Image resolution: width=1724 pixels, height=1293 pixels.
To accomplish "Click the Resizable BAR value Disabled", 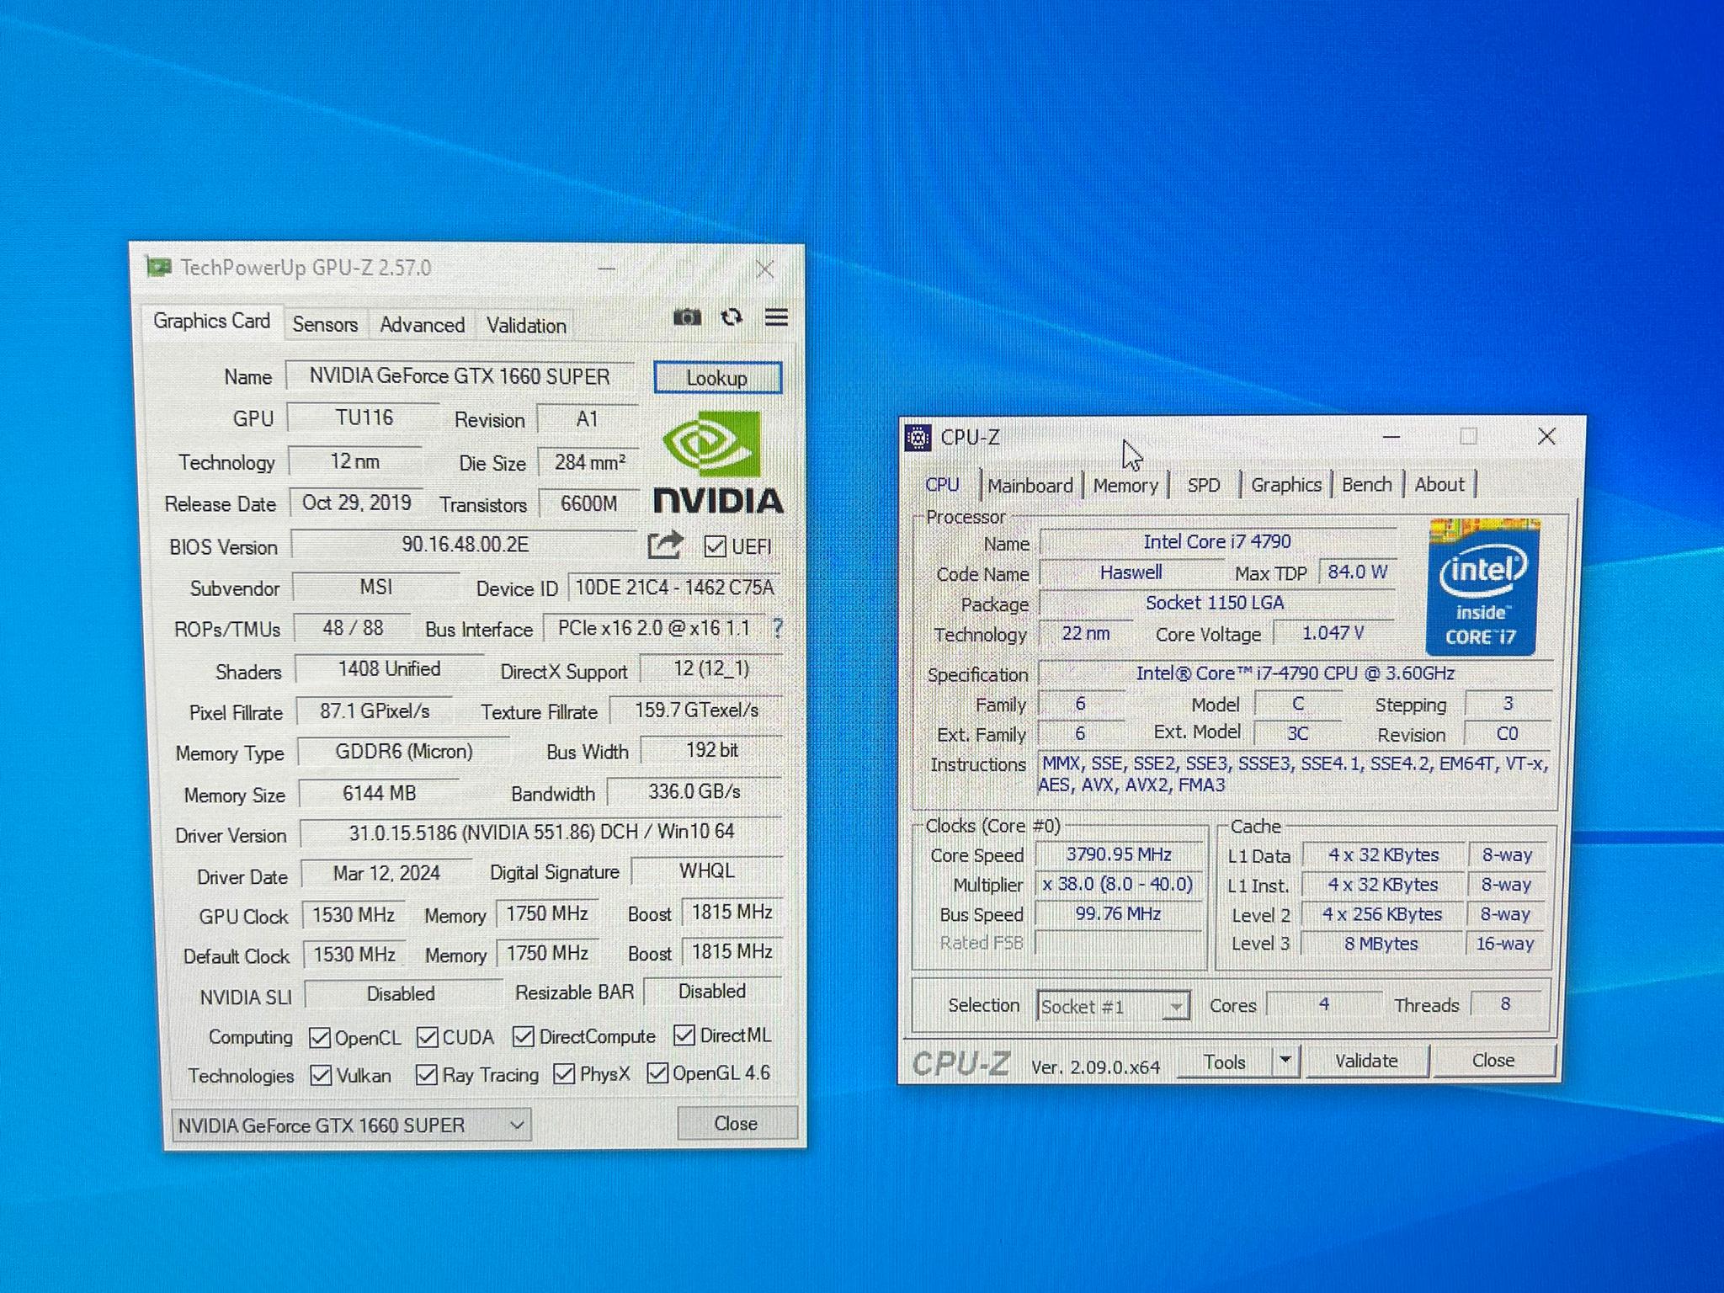I will 712,991.
